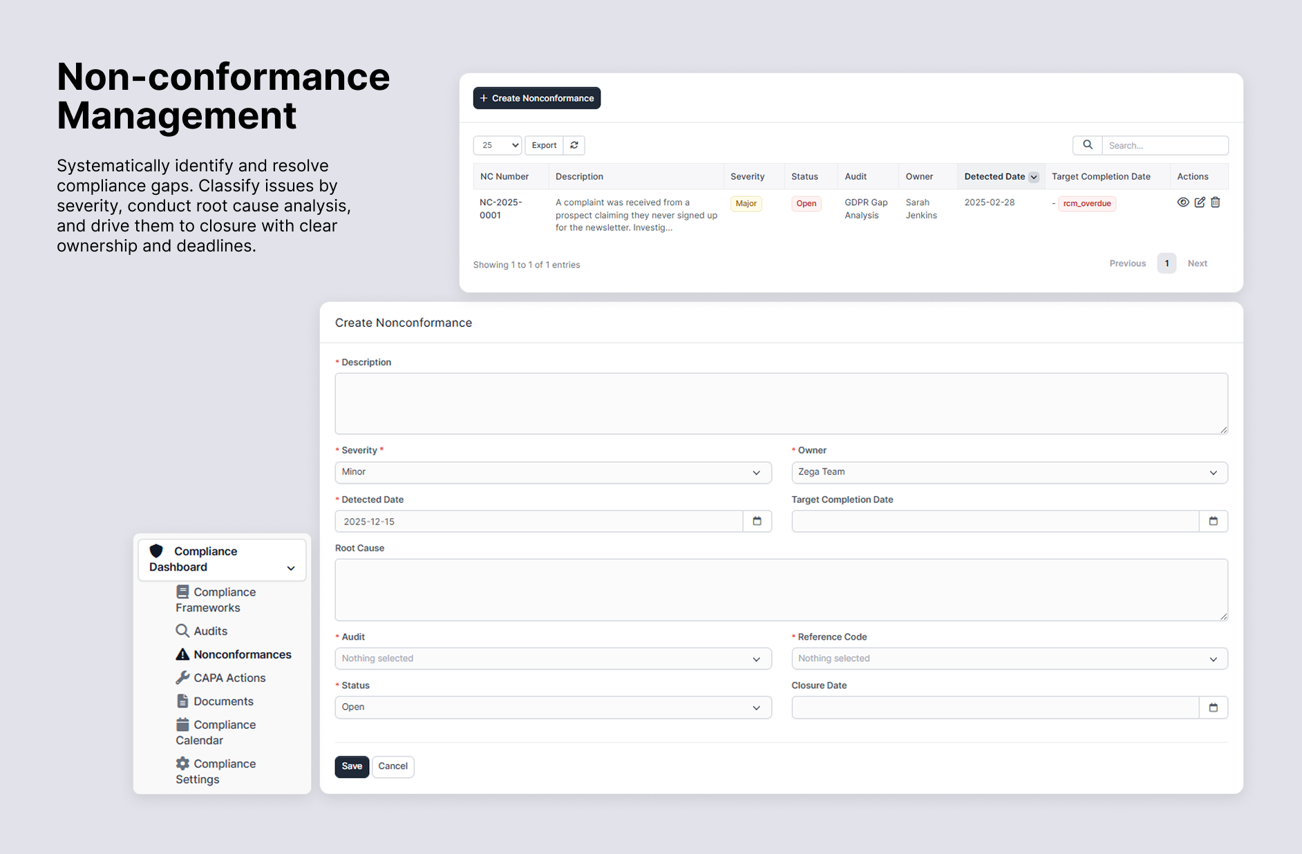Open the Target Completion Date calendar picker
1302x854 pixels.
1213,522
